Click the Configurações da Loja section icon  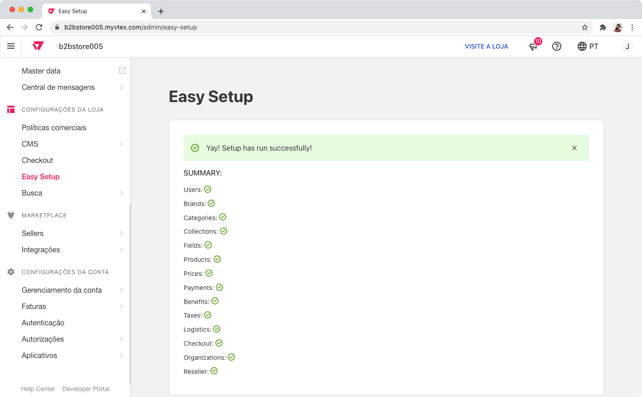11,109
